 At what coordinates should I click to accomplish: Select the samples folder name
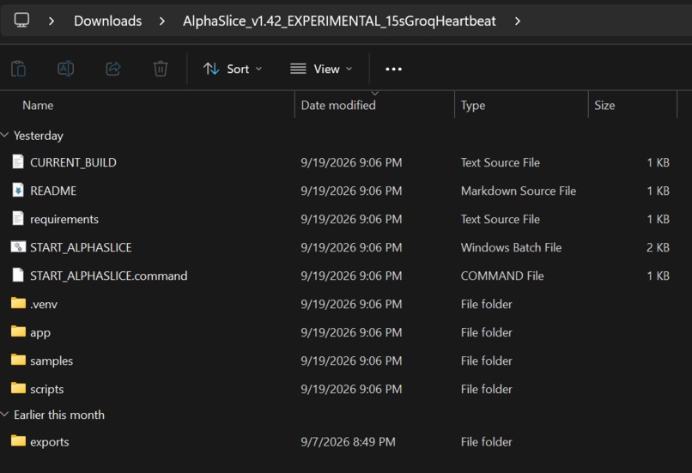(52, 361)
